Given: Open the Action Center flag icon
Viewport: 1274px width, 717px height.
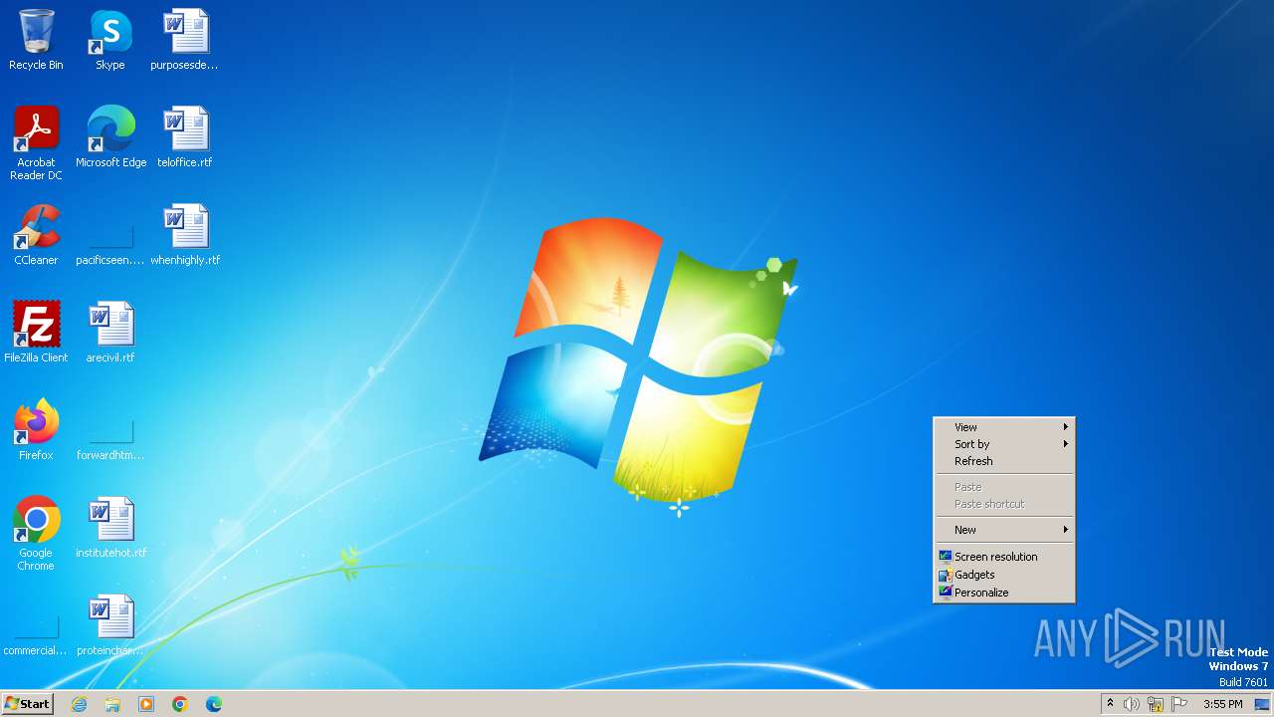Looking at the screenshot, I should coord(1179,704).
